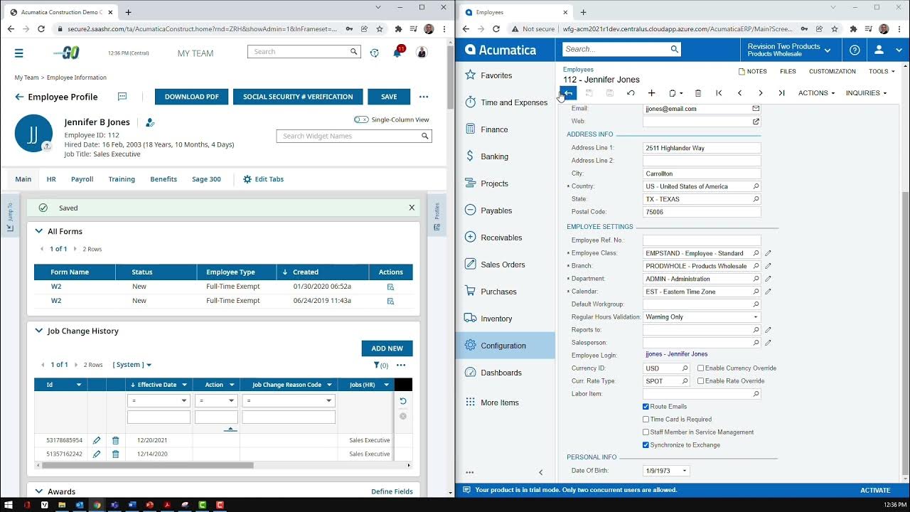Switch to the Training tab
910x512 pixels.
coord(122,179)
